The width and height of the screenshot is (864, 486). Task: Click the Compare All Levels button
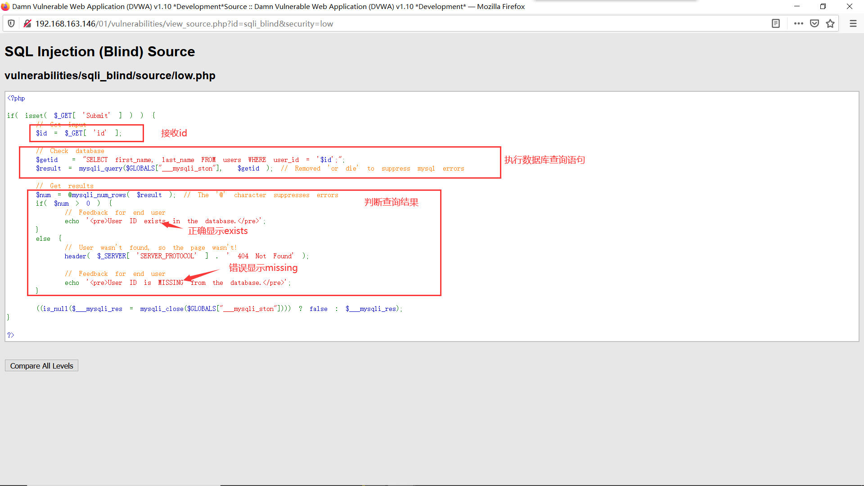[x=41, y=366]
